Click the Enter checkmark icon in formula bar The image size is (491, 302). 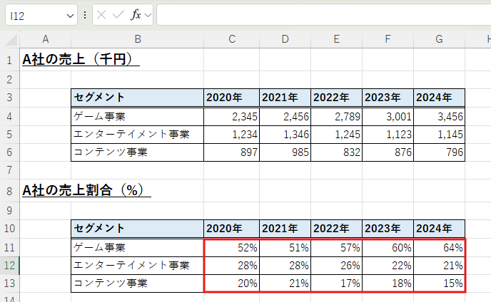click(x=118, y=15)
